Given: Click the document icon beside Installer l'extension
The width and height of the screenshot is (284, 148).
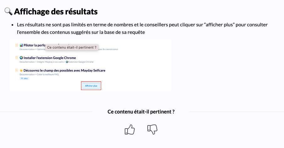Looking at the screenshot, I should click(x=17, y=58).
